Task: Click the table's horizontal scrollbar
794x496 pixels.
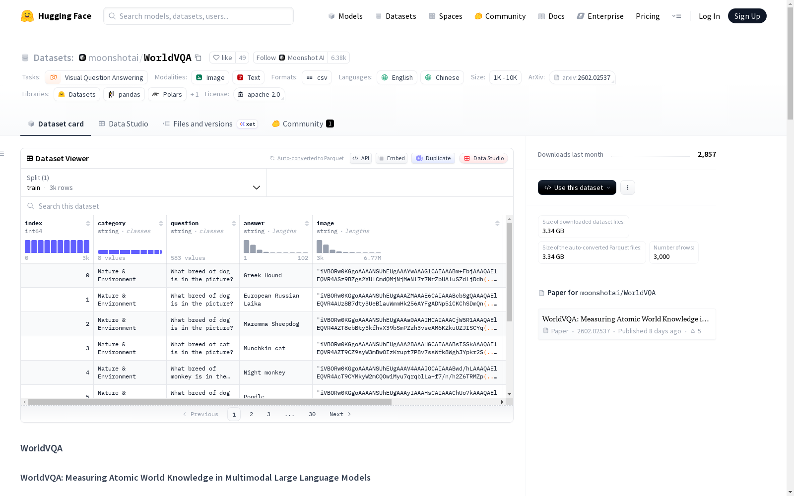Action: coord(210,402)
